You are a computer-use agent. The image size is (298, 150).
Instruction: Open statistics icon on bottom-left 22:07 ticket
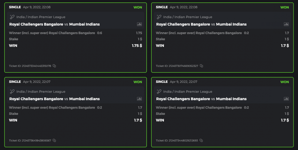pos(139,99)
